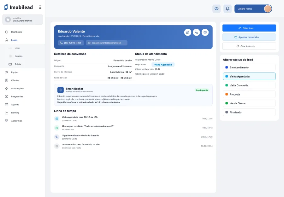Change status to Visita Concluída
This screenshot has height=197, width=284.
[x=249, y=85]
